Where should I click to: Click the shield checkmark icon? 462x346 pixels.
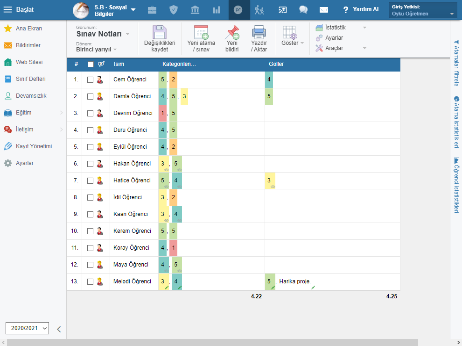[x=174, y=10]
